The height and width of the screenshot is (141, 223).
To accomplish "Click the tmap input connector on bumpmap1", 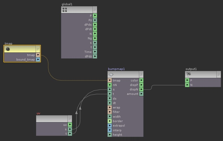I will coord(110,80).
